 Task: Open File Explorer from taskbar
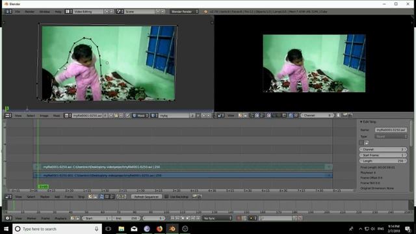(x=122, y=229)
